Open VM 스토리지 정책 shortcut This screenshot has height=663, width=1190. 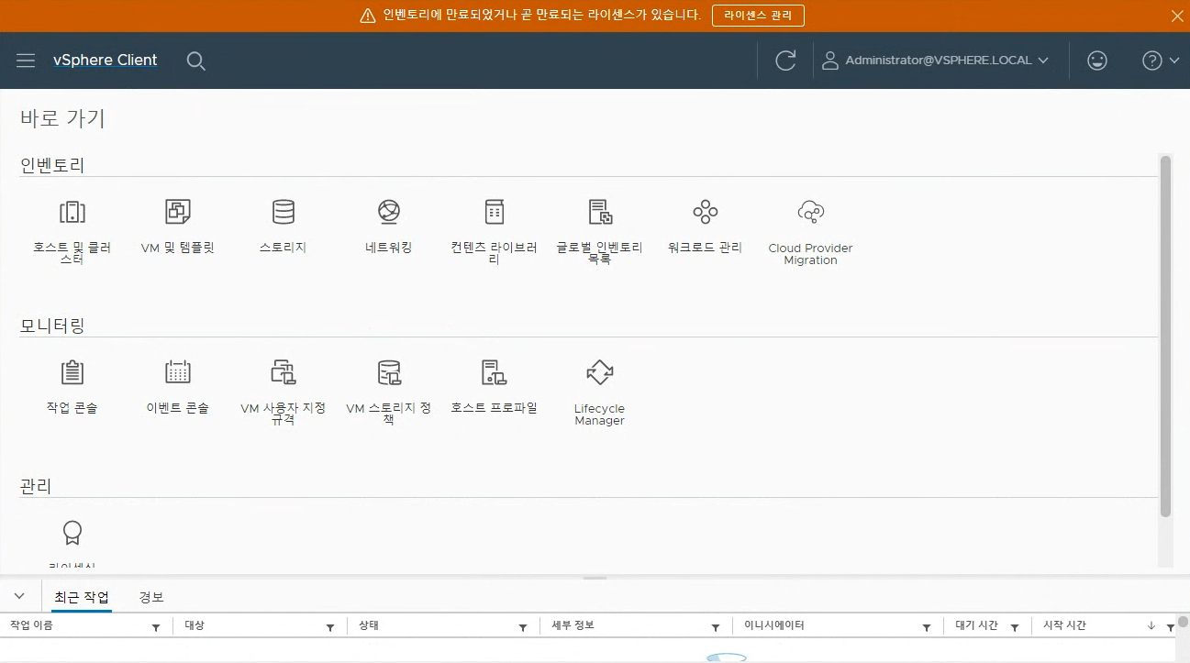389,392
